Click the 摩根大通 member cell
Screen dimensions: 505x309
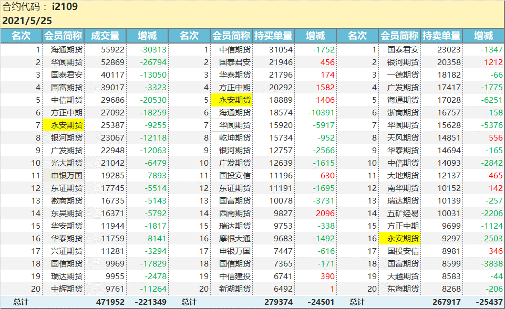tap(235, 239)
